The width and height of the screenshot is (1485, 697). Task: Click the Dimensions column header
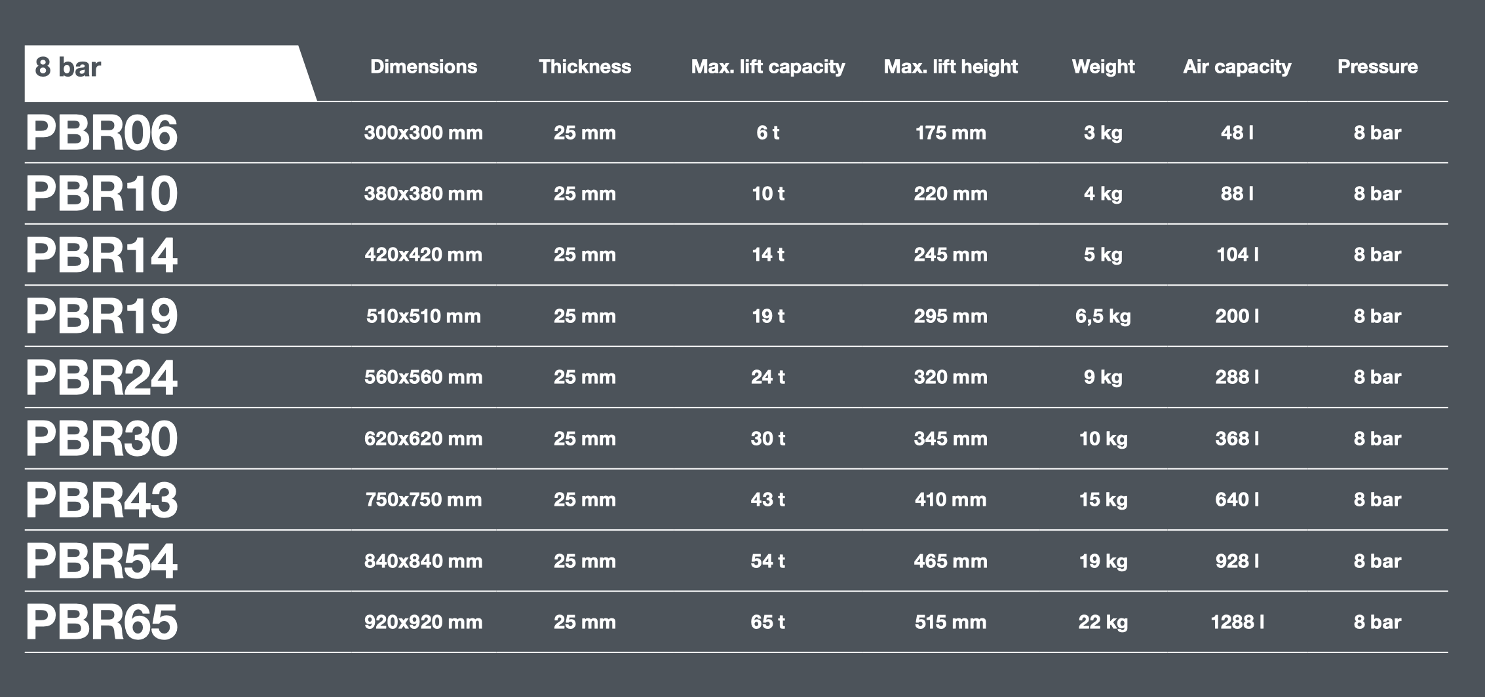click(x=423, y=66)
